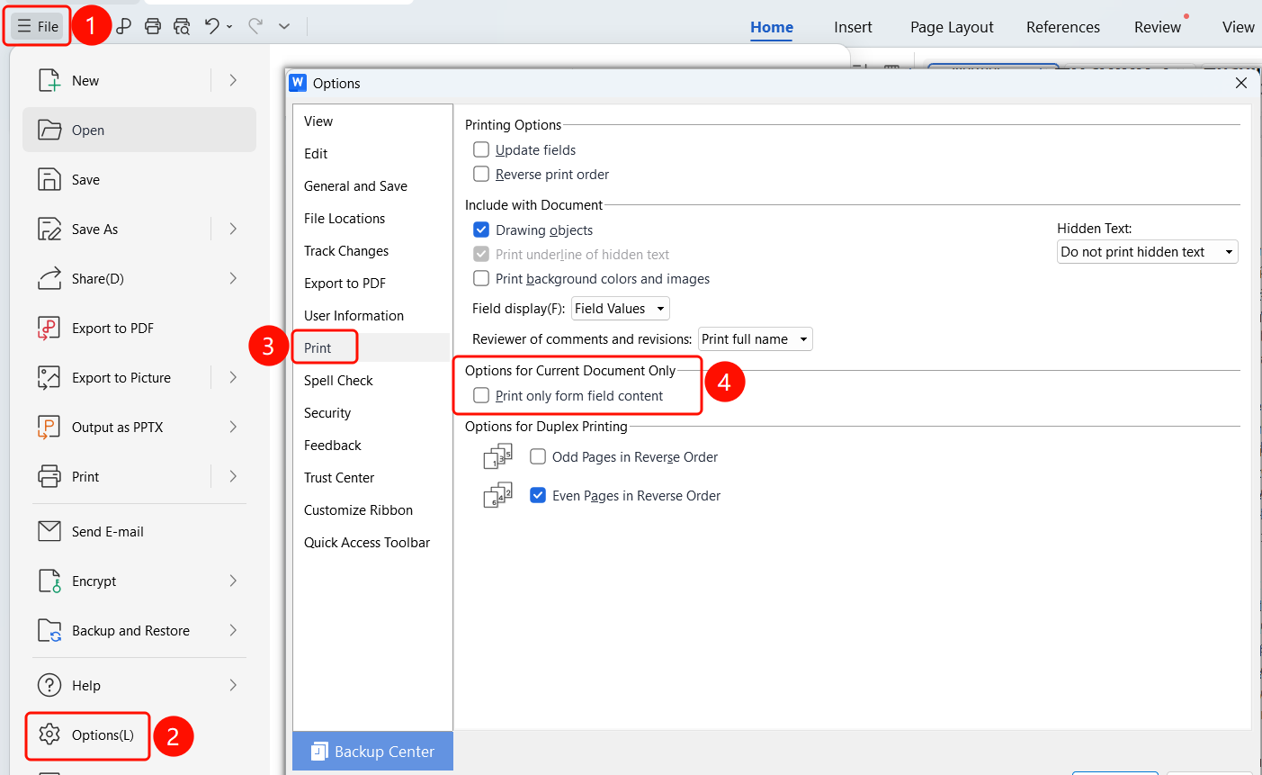Click the Export to PDF icon in File menu
Screen dimensions: 1262x775
(x=49, y=328)
